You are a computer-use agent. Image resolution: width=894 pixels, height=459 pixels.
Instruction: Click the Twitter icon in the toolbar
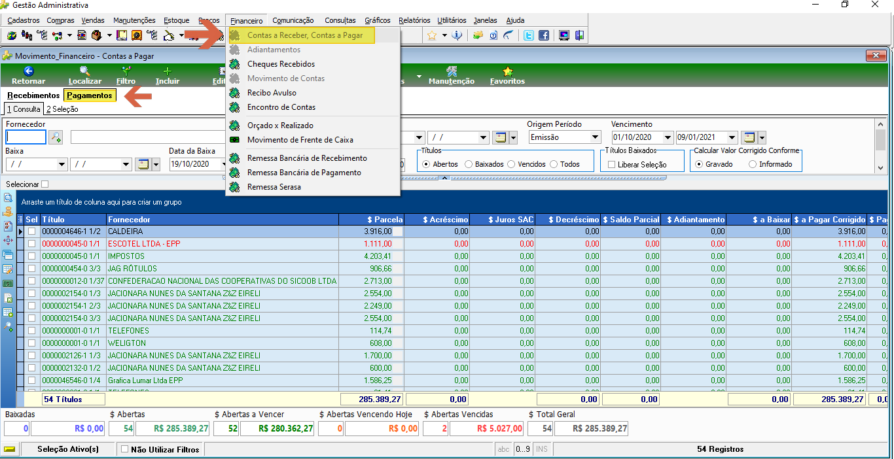tap(528, 35)
